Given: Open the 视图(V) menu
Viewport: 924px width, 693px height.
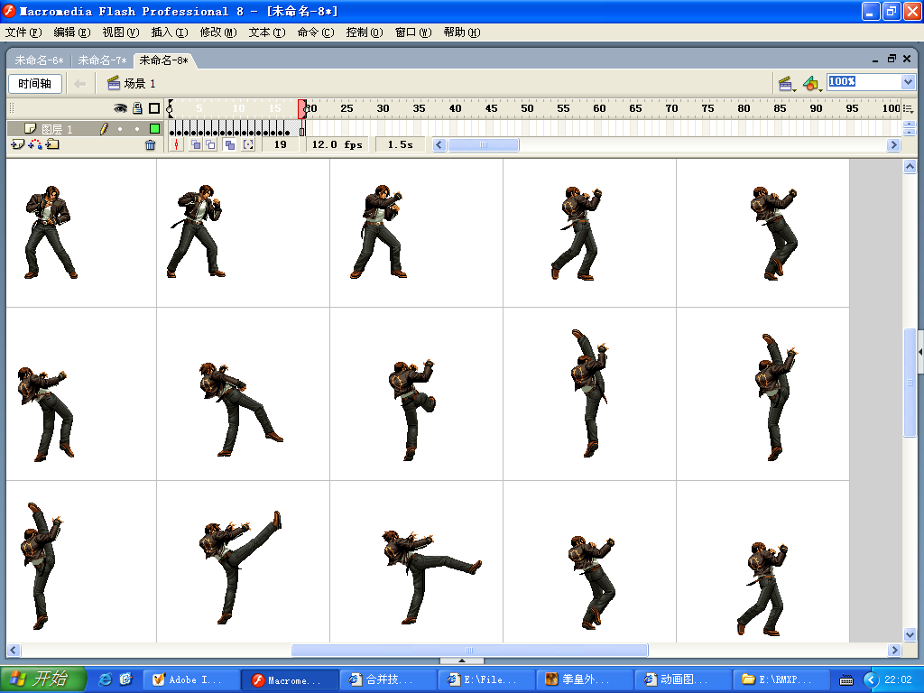Looking at the screenshot, I should (121, 32).
